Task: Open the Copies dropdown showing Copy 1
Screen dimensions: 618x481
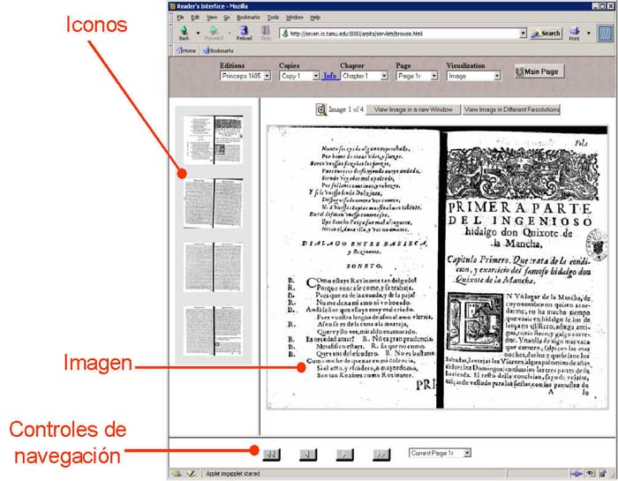Action: [299, 76]
